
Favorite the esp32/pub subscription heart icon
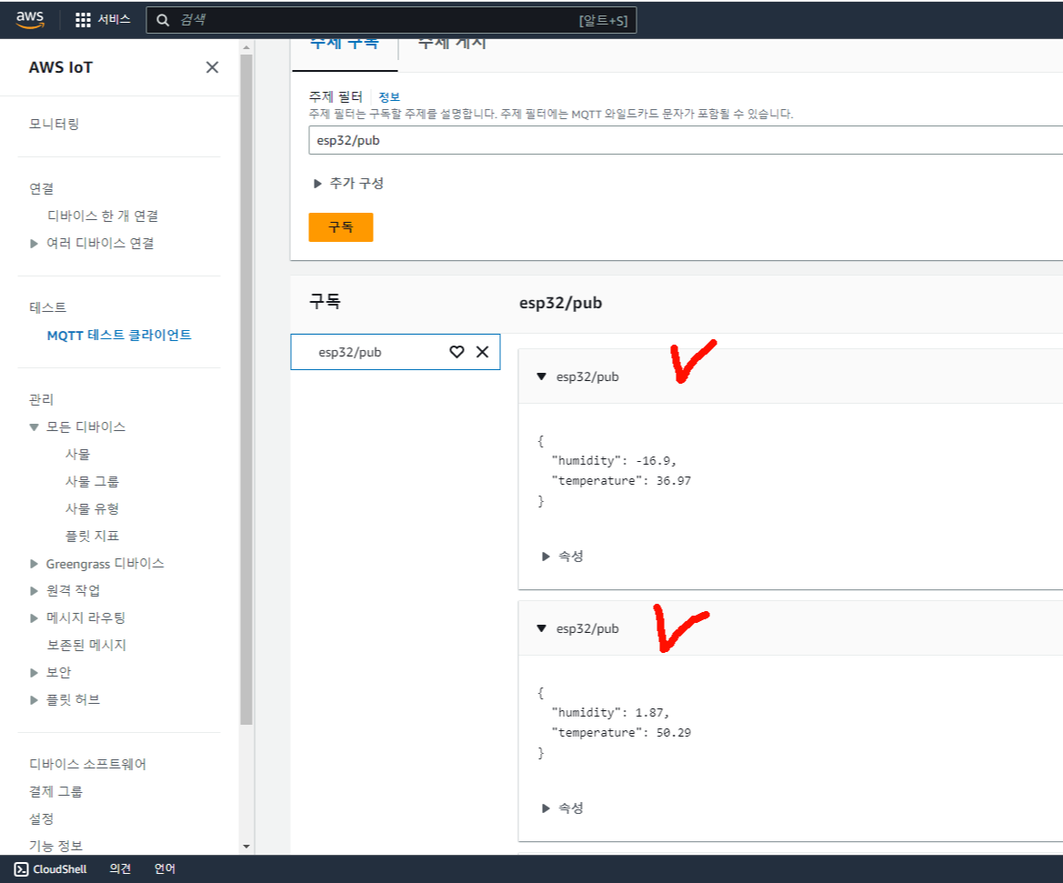[x=456, y=351]
